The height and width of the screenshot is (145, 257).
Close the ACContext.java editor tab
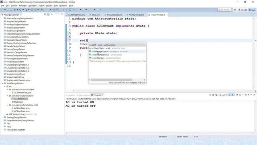pos(167,14)
